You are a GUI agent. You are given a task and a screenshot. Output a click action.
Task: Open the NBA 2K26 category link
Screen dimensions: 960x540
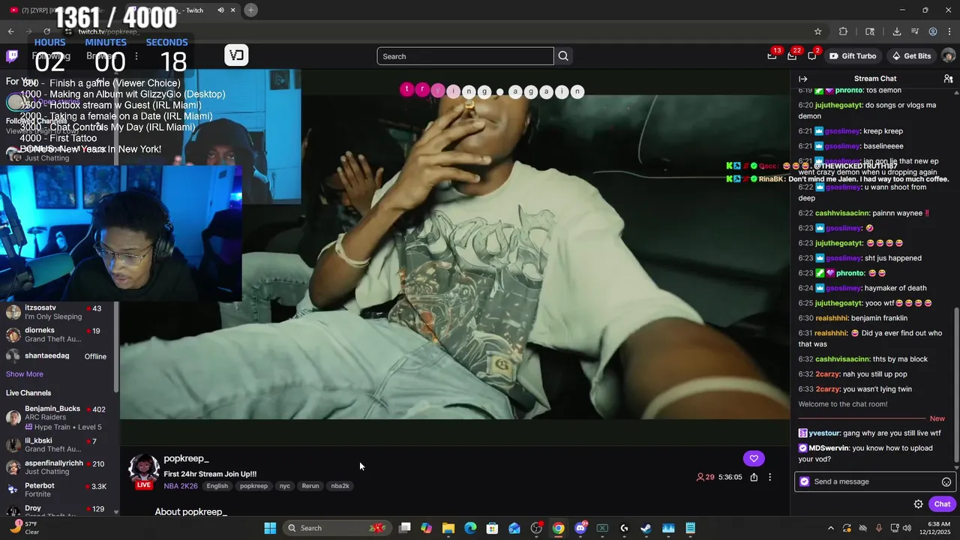[x=181, y=486]
